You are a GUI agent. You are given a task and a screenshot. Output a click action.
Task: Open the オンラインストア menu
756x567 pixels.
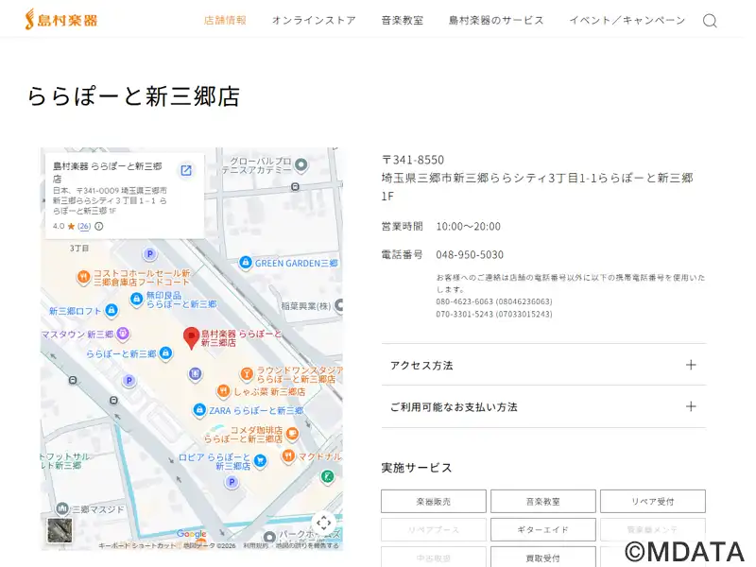tap(314, 20)
